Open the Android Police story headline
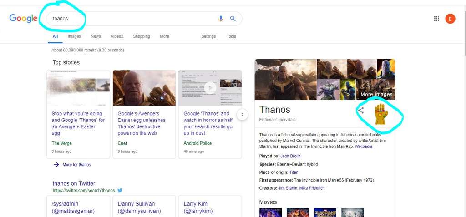Viewport: 466px width, 217px height. tap(208, 123)
